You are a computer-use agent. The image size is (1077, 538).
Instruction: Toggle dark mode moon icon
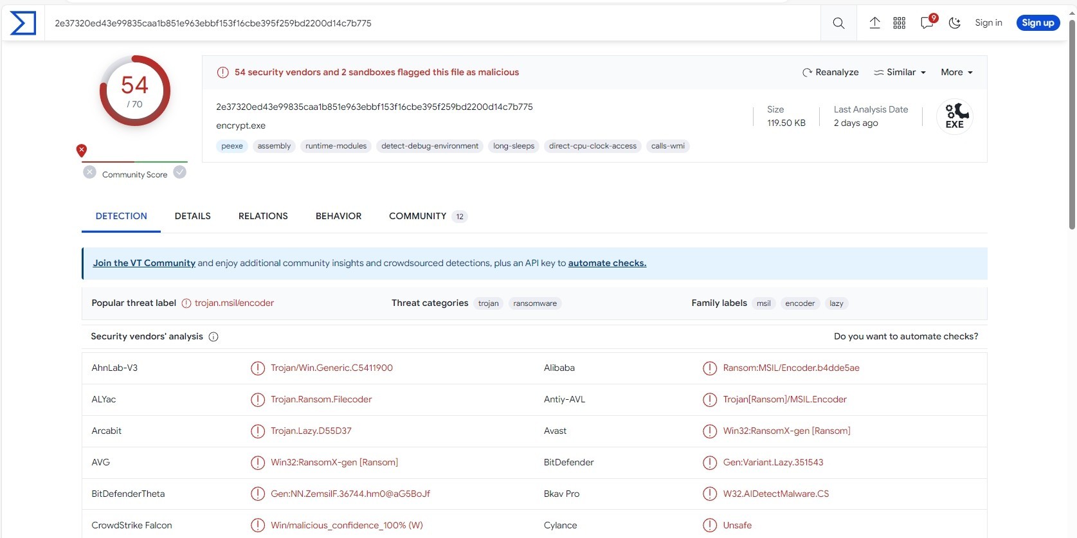(x=955, y=23)
